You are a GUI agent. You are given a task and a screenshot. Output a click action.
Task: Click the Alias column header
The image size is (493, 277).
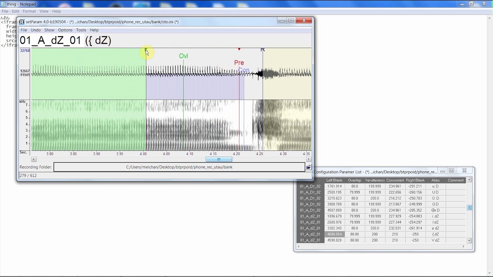[435, 180]
